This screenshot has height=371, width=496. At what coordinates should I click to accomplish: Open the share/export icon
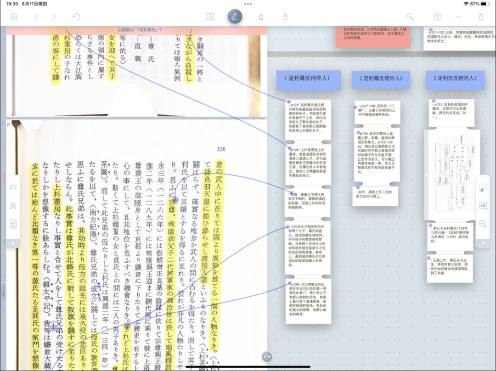click(x=481, y=17)
